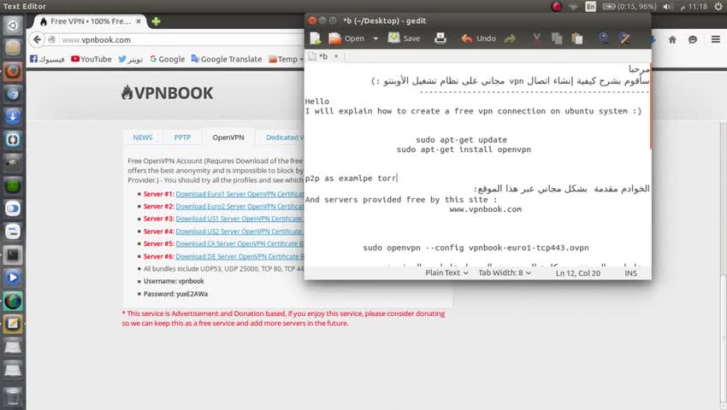The image size is (727, 410).
Task: Launch Firefox from the launcher
Action: tap(13, 71)
